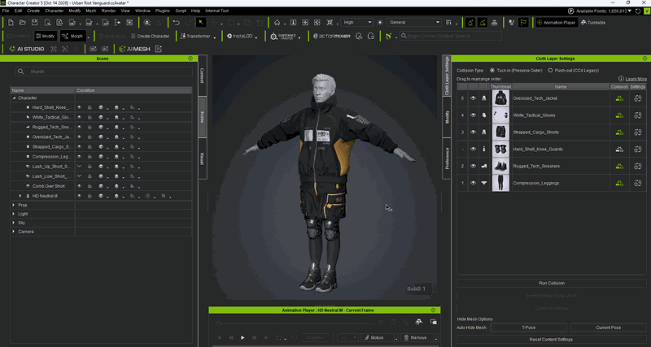Screen dimensions: 651x347
Task: Open the Transformer tool
Action: click(x=195, y=36)
